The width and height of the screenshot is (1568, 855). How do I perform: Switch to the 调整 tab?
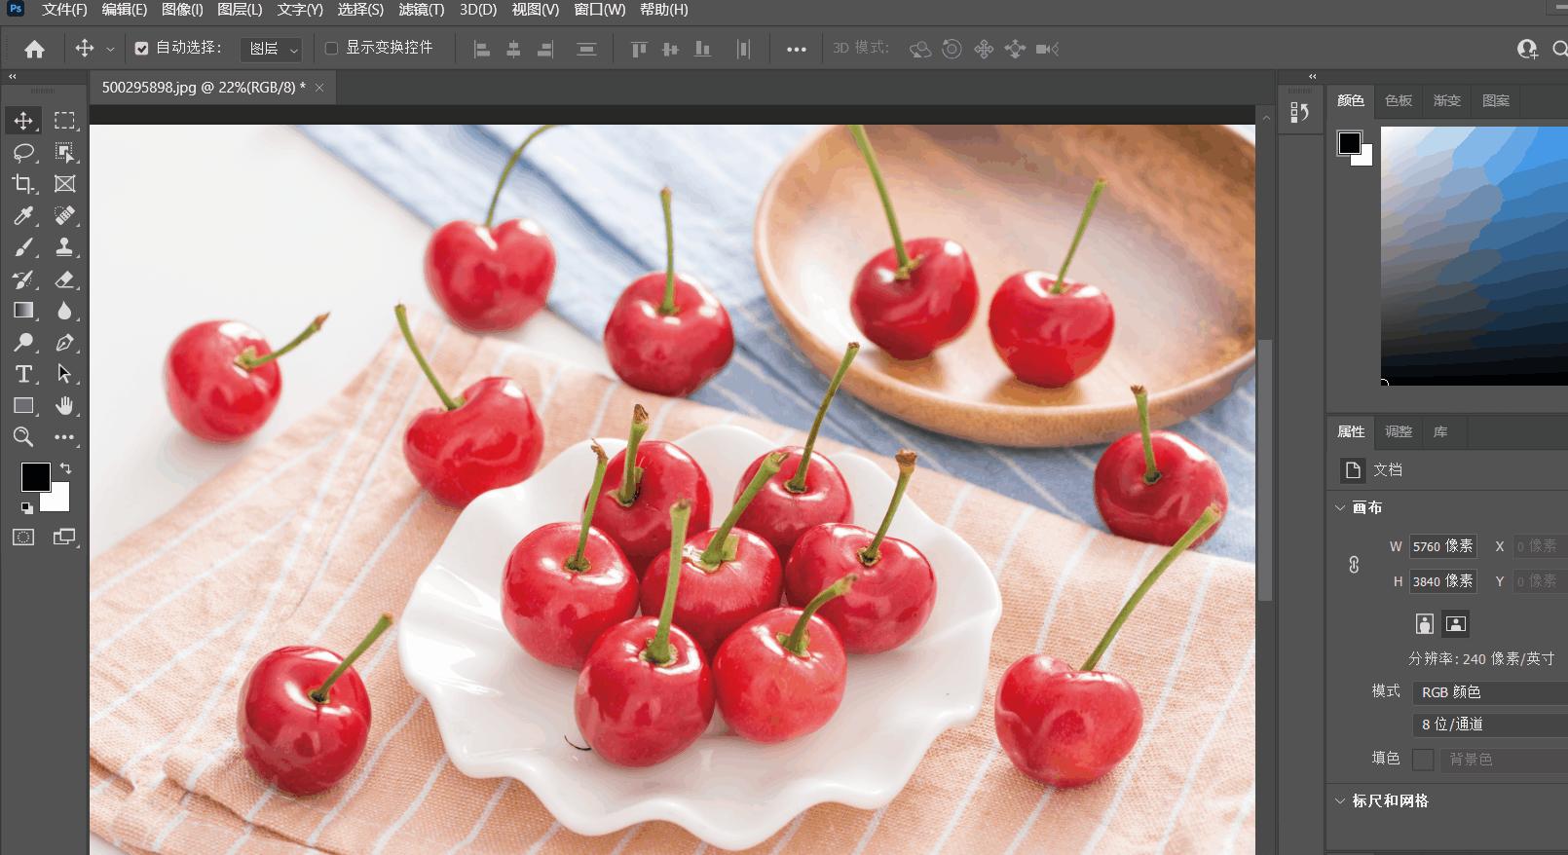(x=1399, y=431)
